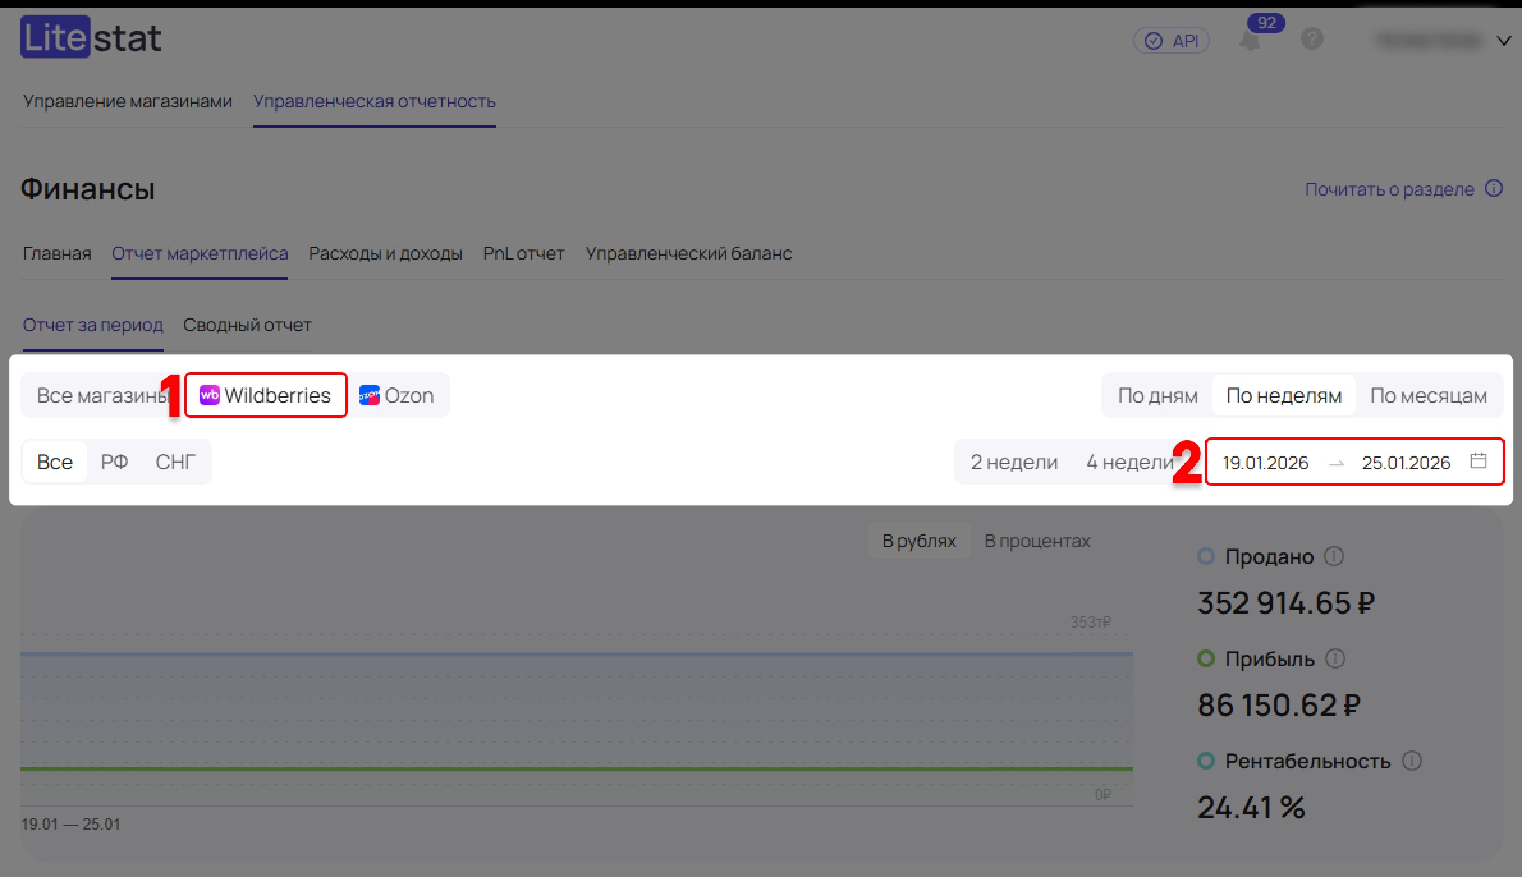Screen dimensions: 1522x877
Task: Switch chart to В процентах
Action: coord(1037,541)
